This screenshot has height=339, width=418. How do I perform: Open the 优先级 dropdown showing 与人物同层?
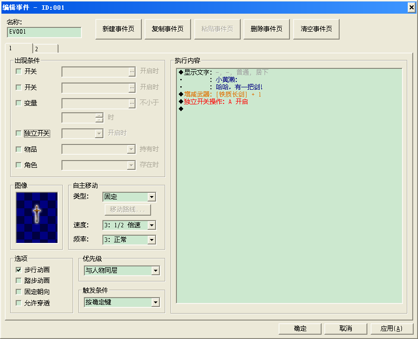[x=122, y=271]
